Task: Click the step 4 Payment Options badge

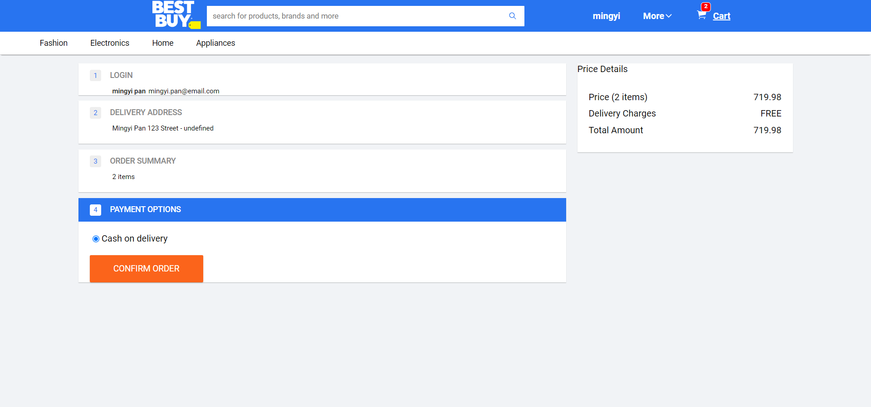Action: tap(95, 210)
